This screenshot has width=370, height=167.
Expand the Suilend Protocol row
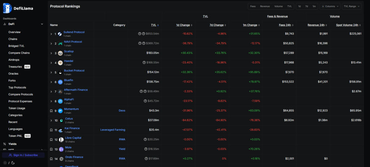coord(51,34)
